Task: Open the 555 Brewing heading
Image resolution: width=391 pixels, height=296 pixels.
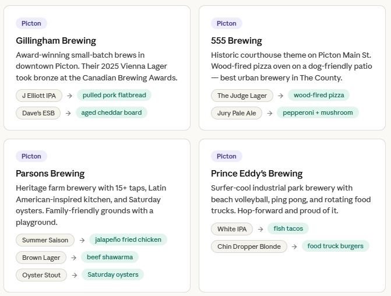Action: point(236,41)
